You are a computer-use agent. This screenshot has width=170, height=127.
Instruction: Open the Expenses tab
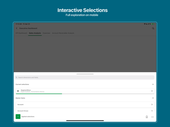[x=47, y=33]
